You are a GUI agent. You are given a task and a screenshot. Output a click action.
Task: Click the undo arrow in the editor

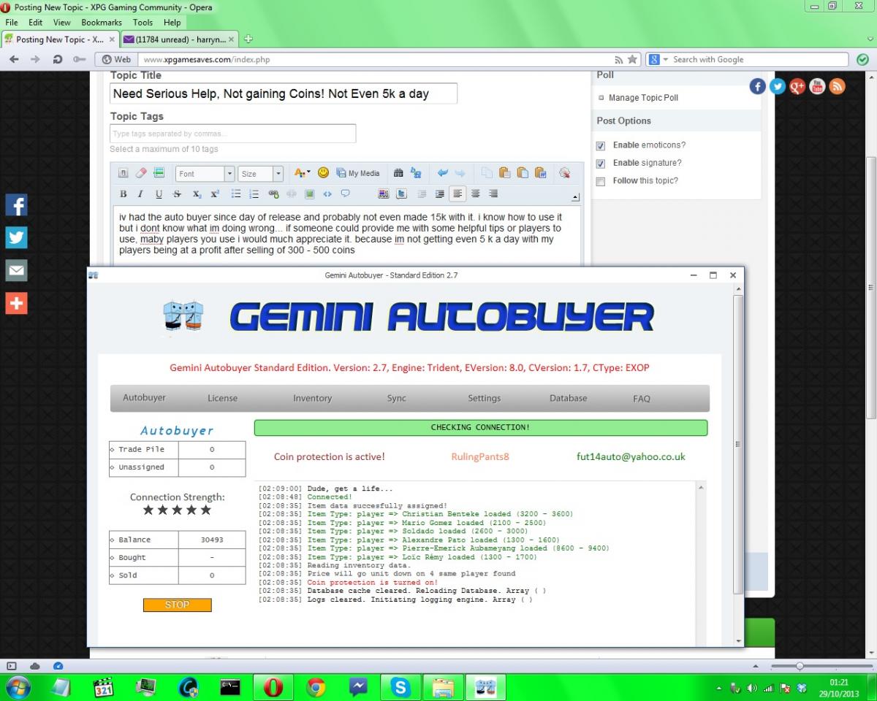point(442,173)
